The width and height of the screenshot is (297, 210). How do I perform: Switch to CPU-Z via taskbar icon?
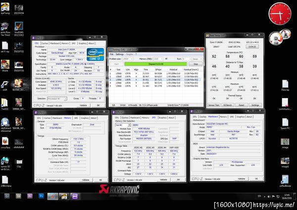pos(75,196)
